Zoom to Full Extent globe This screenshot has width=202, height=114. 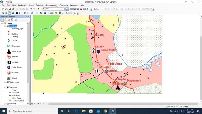click(13, 13)
